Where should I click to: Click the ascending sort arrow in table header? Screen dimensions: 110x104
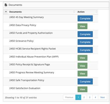pyautogui.click(x=6, y=12)
